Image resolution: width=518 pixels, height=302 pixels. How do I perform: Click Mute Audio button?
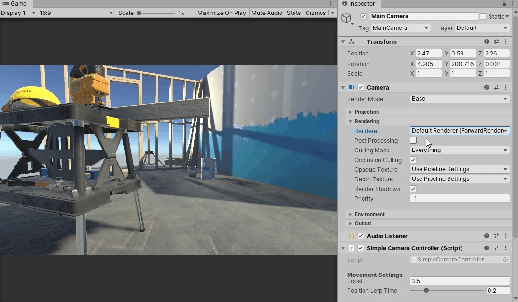tap(267, 13)
